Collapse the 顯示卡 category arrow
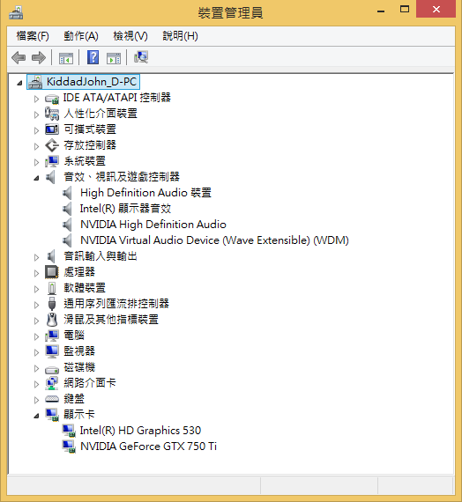Viewport: 462px width, 502px height. [x=36, y=416]
